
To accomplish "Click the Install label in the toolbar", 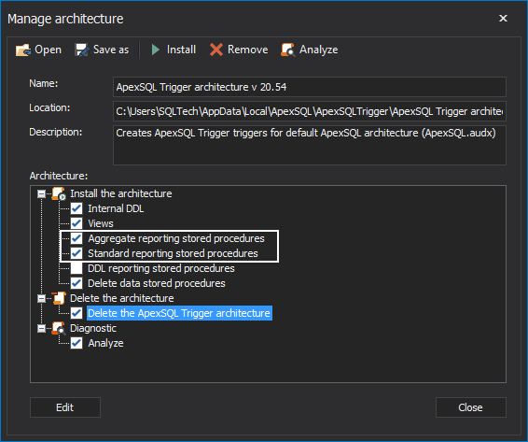I will (x=181, y=50).
